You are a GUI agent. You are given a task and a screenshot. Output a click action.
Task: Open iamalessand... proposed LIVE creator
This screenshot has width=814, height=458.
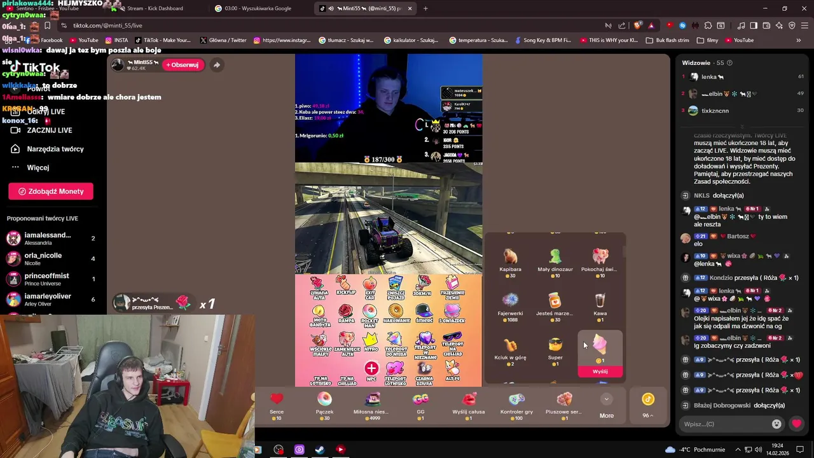[x=51, y=239]
